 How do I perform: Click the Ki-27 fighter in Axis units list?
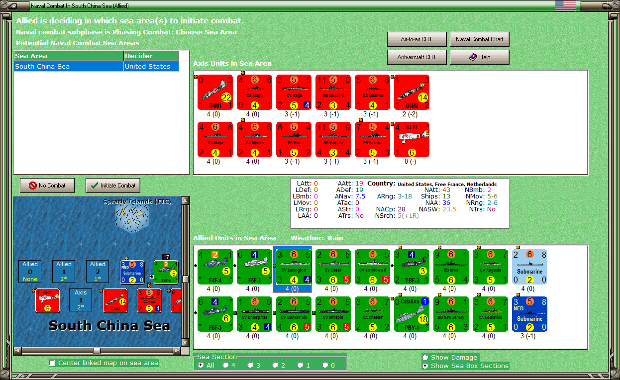coord(412,140)
